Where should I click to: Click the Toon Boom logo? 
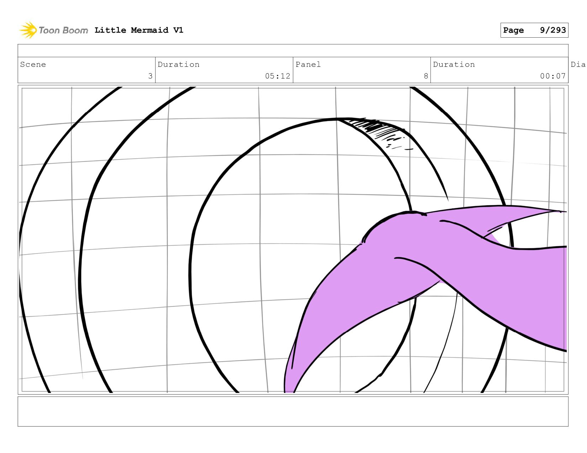tap(53, 30)
